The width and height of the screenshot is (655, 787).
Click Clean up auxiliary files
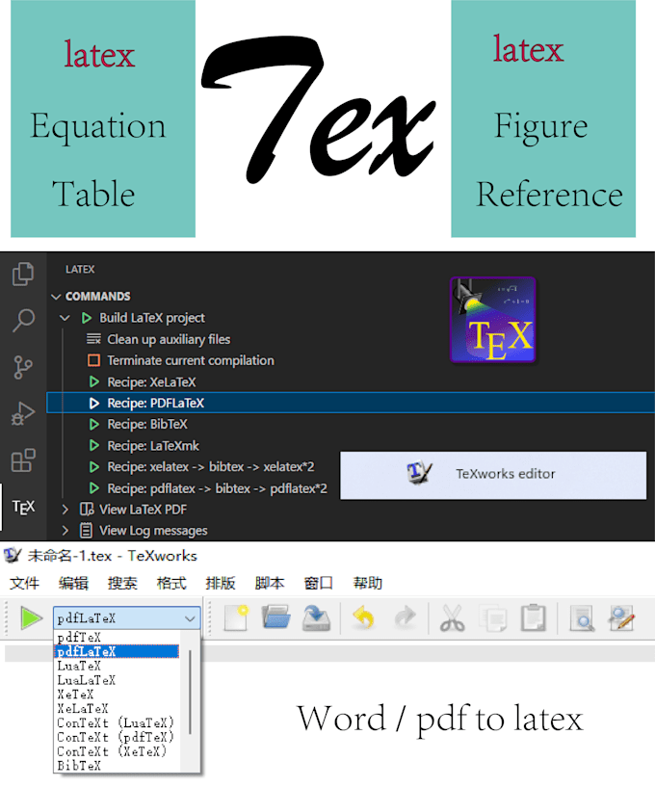168,339
